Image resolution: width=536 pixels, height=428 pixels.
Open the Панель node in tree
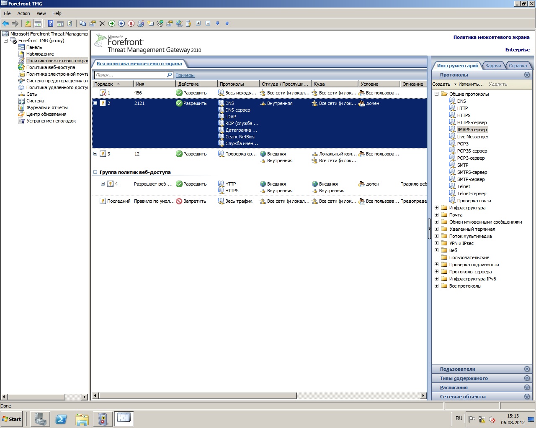tap(34, 47)
